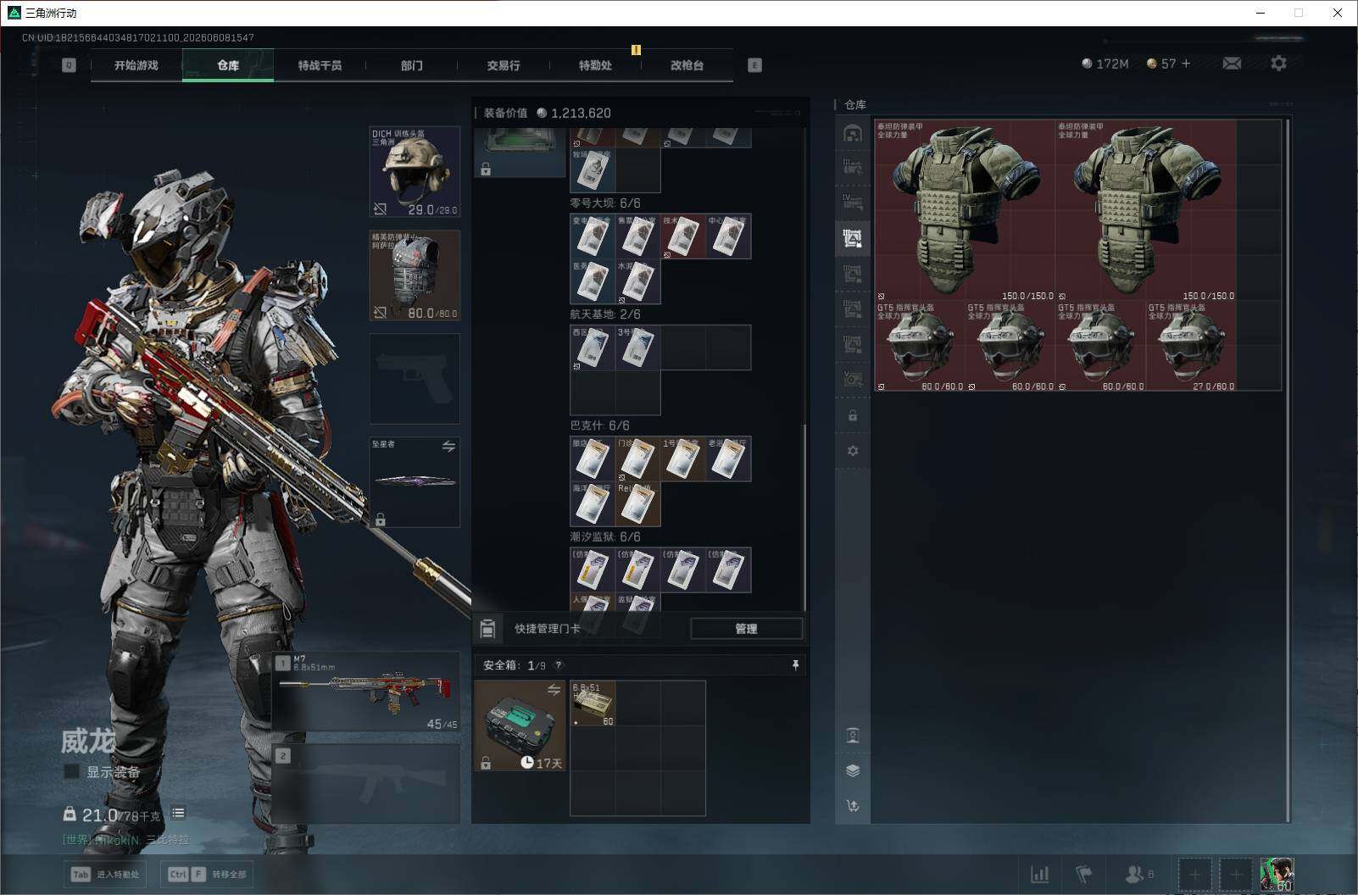Screen dimensions: 1358x895
Task: Open the 安全箱 help question mark
Action: pos(558,665)
